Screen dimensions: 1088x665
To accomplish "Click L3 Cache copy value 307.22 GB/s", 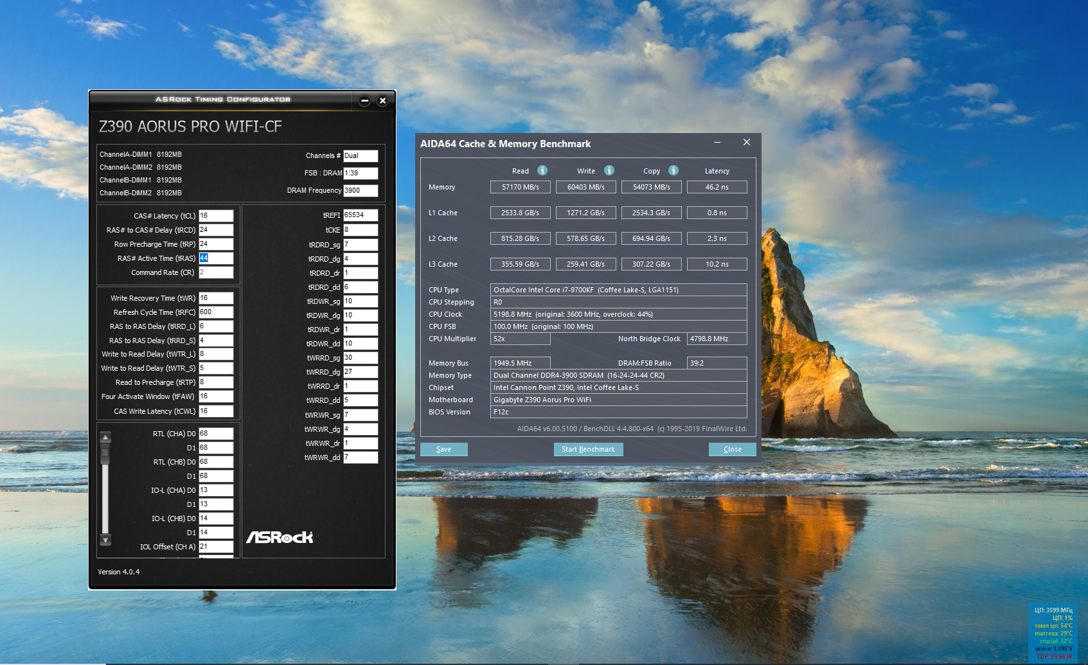I will click(652, 264).
